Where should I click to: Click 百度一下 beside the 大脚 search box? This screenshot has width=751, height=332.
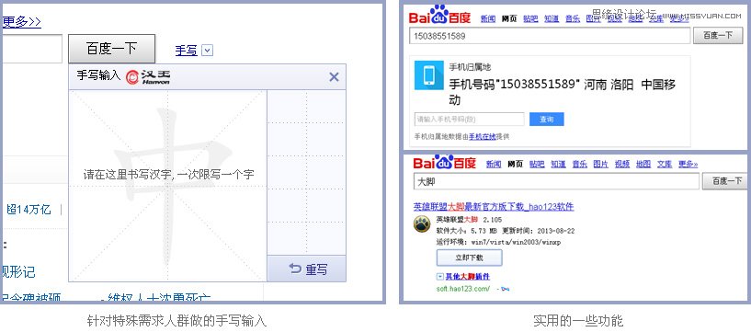(x=725, y=181)
